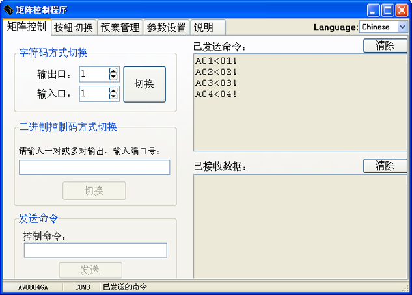Click into the 控制命令 text field
This screenshot has width=412, height=295.
coord(95,250)
